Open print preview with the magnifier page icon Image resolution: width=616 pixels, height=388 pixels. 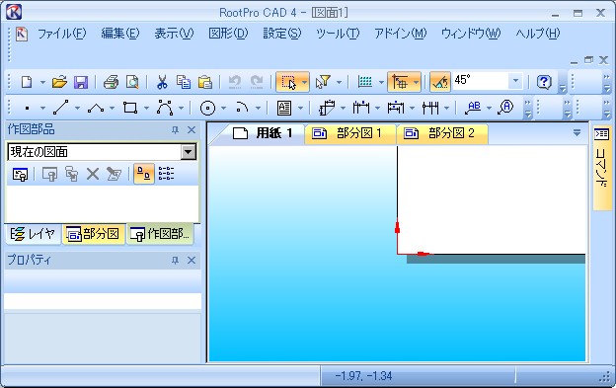click(132, 82)
